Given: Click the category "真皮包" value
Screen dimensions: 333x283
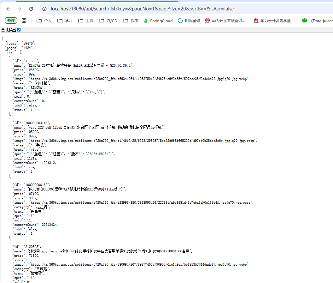Looking at the screenshot, I should tap(43, 269).
